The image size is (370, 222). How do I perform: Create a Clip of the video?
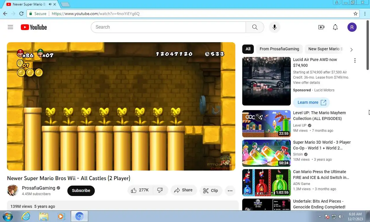click(211, 190)
